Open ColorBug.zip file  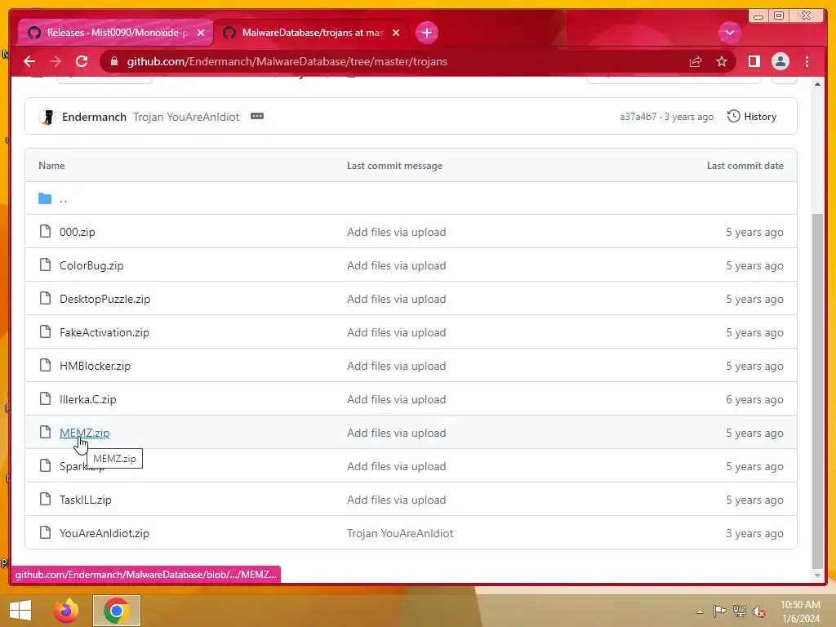click(x=91, y=265)
